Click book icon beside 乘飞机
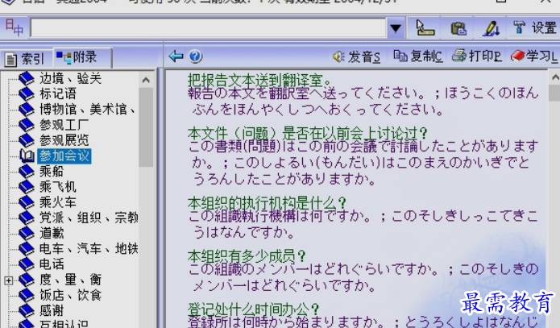Viewport: 560px width, 328px height. pyautogui.click(x=27, y=187)
